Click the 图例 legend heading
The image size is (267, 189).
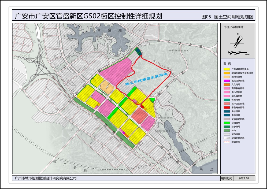pos(227,64)
